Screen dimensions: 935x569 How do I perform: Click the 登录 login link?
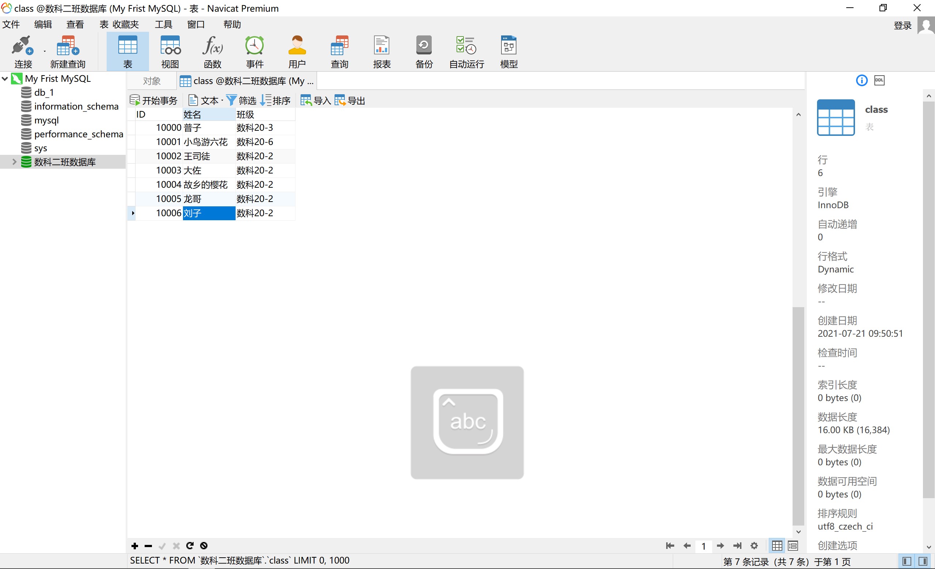903,26
